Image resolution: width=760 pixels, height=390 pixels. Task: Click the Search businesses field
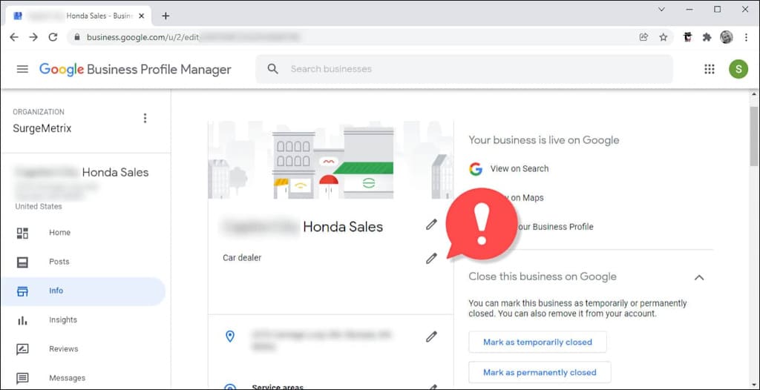coord(475,69)
